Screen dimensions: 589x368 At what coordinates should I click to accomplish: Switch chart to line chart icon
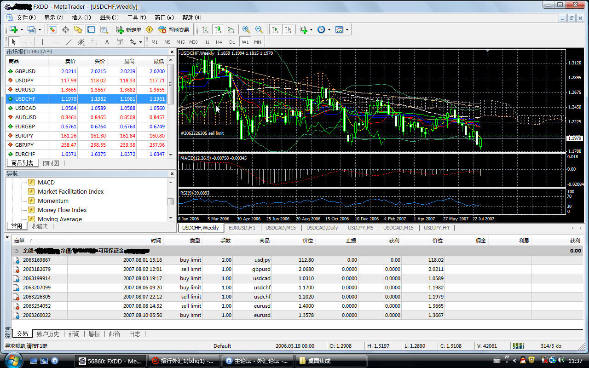click(231, 29)
